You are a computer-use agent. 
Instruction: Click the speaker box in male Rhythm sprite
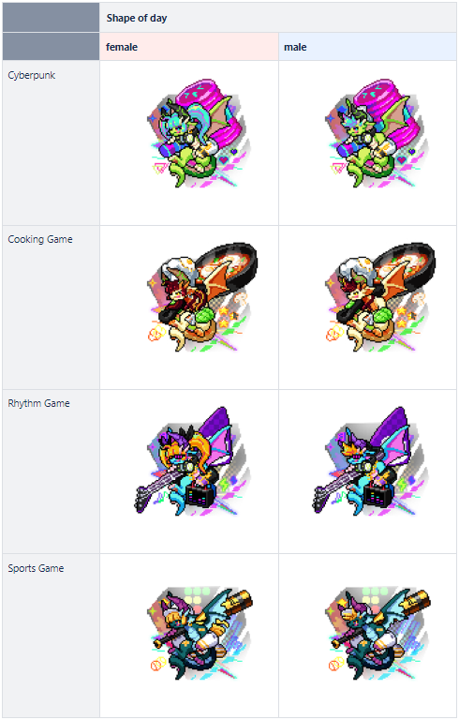click(x=379, y=496)
